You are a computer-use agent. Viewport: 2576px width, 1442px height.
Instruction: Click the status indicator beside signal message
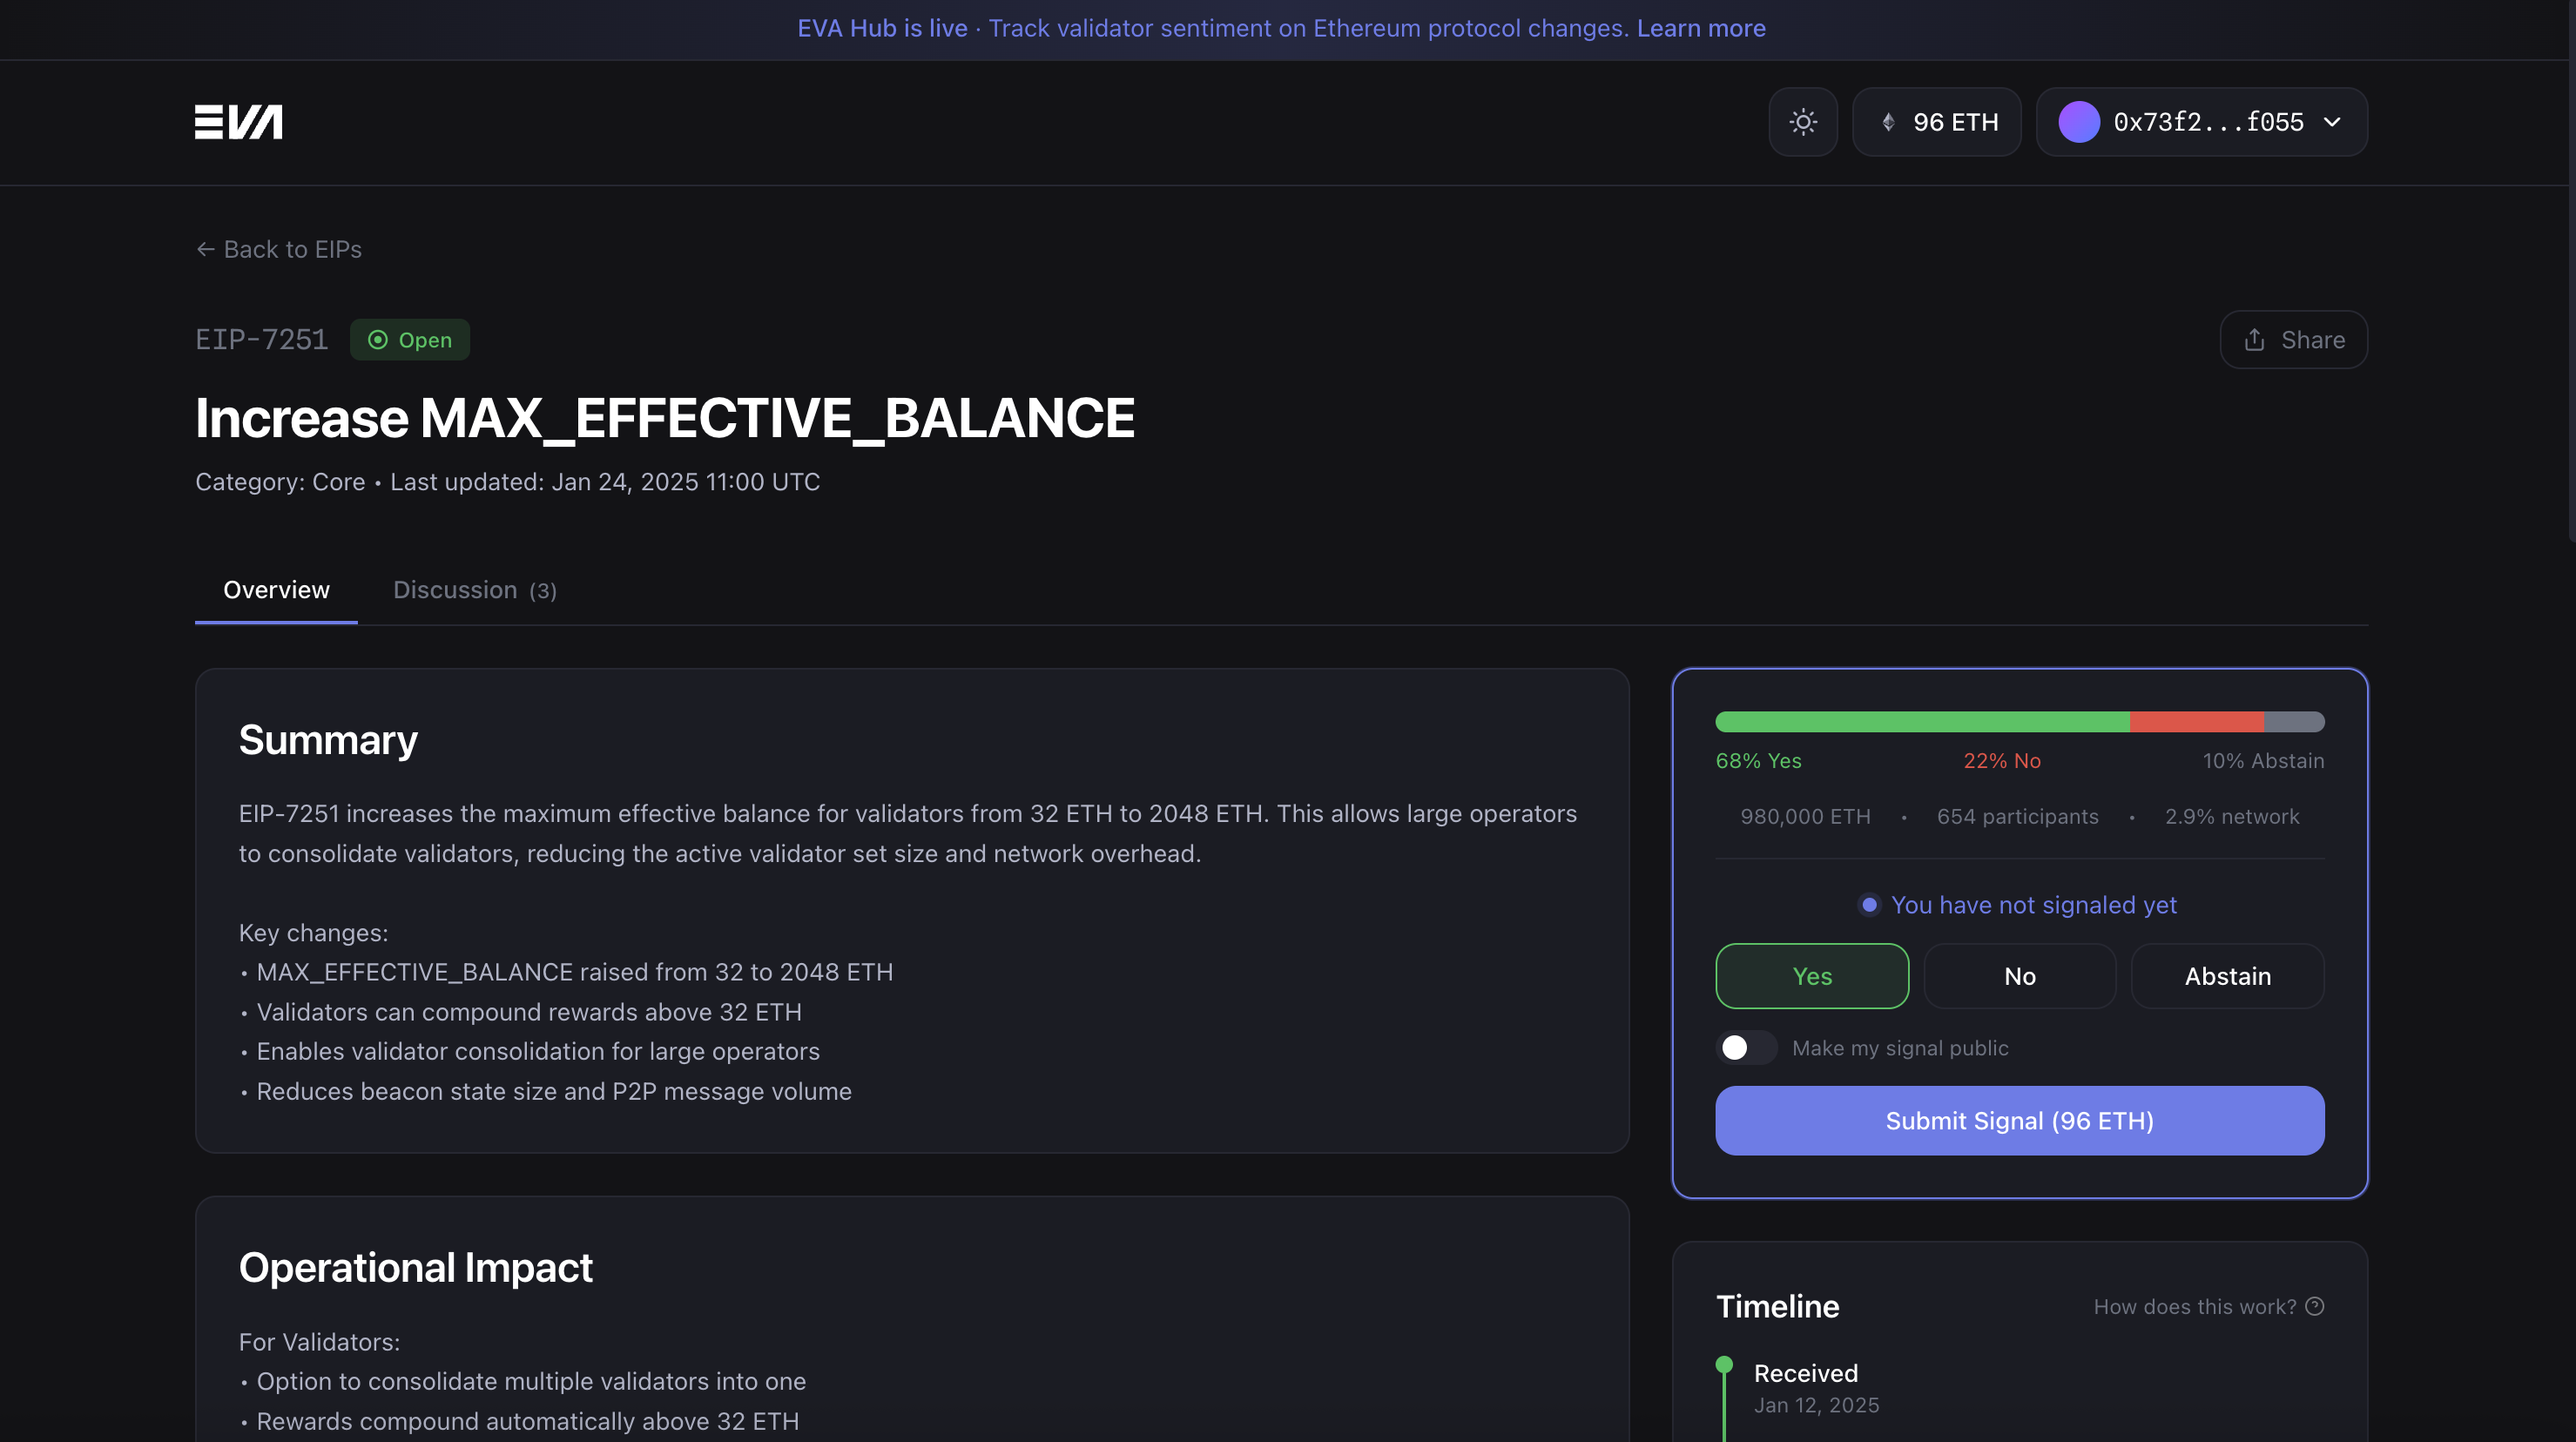(1871, 904)
